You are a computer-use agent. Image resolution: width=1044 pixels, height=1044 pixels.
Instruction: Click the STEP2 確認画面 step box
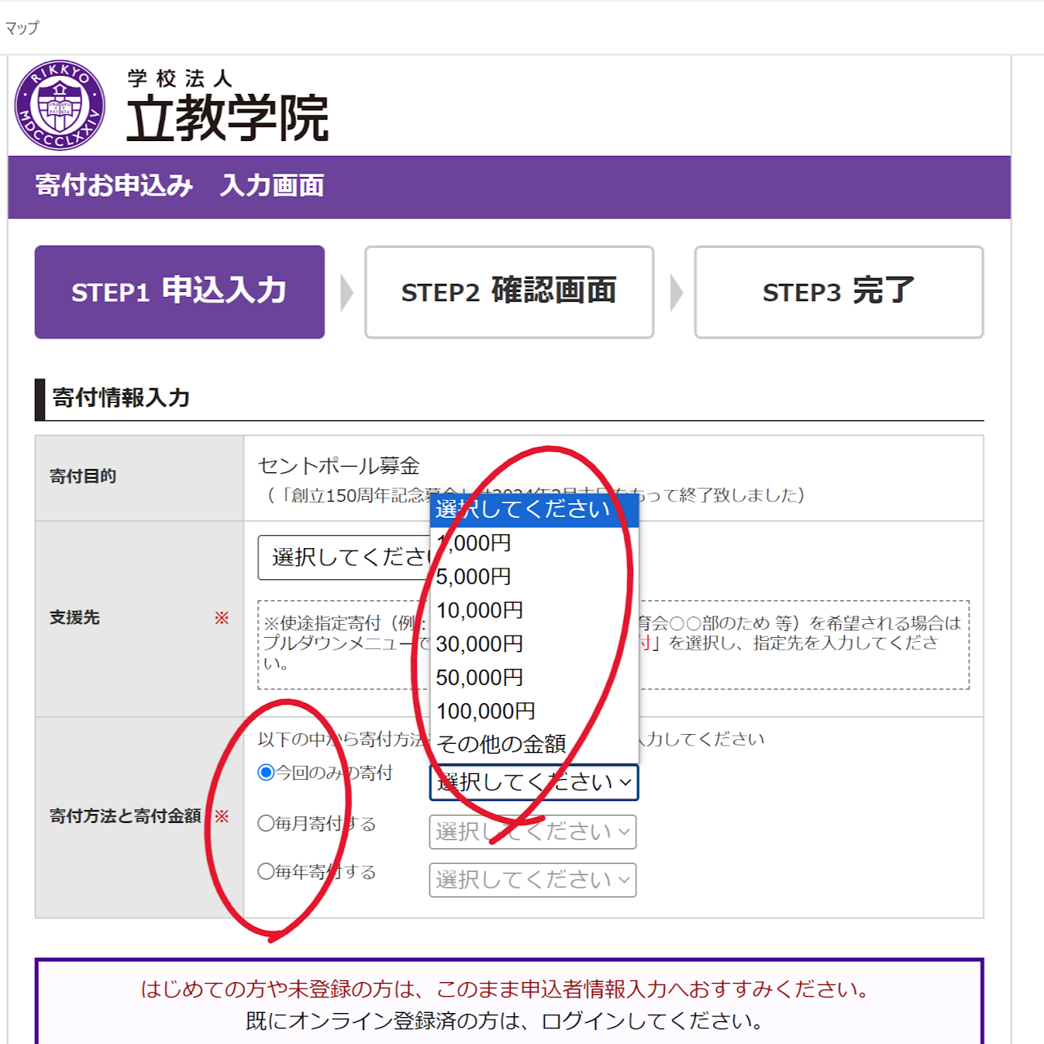click(x=509, y=292)
